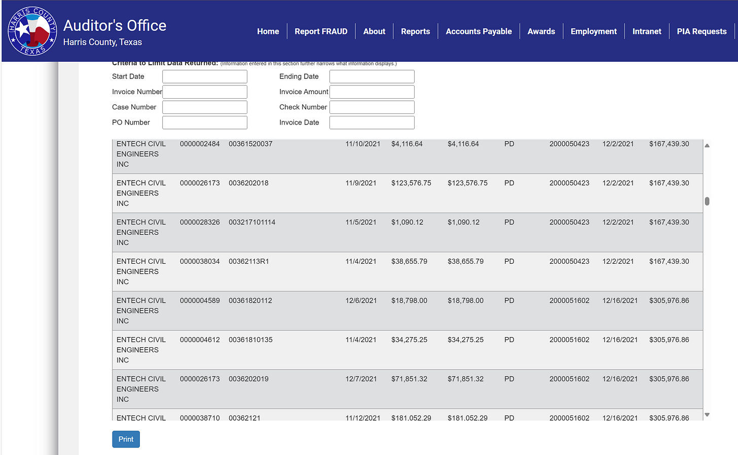The height and width of the screenshot is (455, 738).
Task: Go to the About page
Action: (374, 31)
